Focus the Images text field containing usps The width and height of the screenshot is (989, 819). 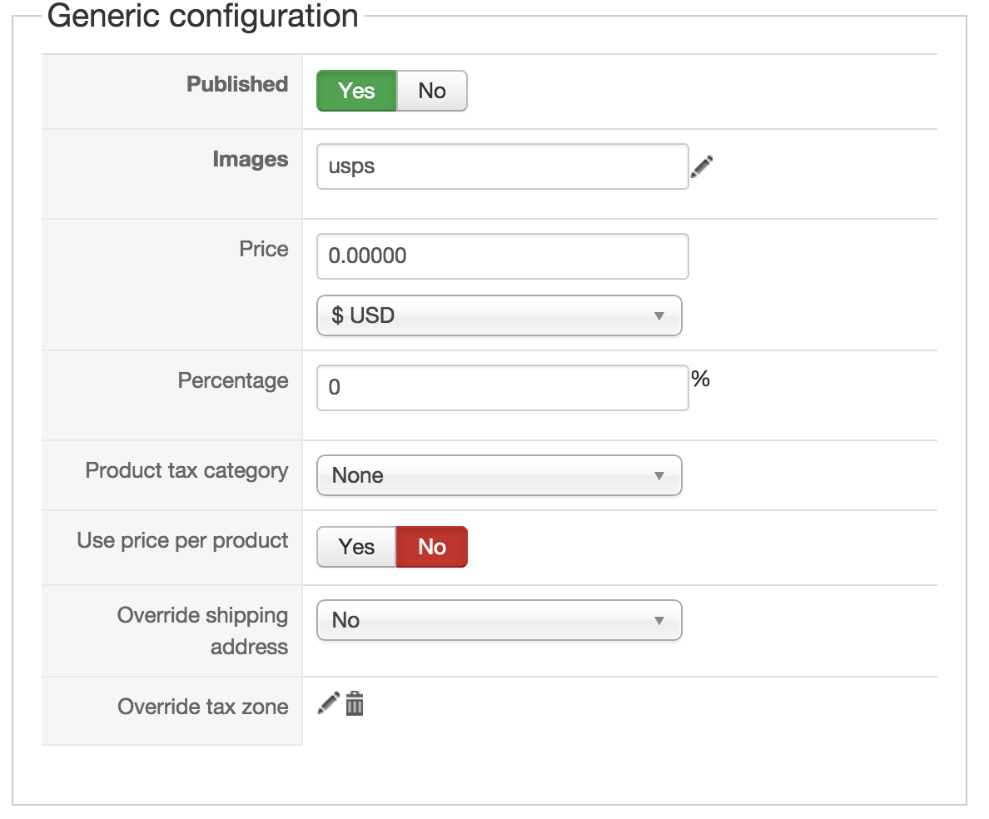click(502, 166)
